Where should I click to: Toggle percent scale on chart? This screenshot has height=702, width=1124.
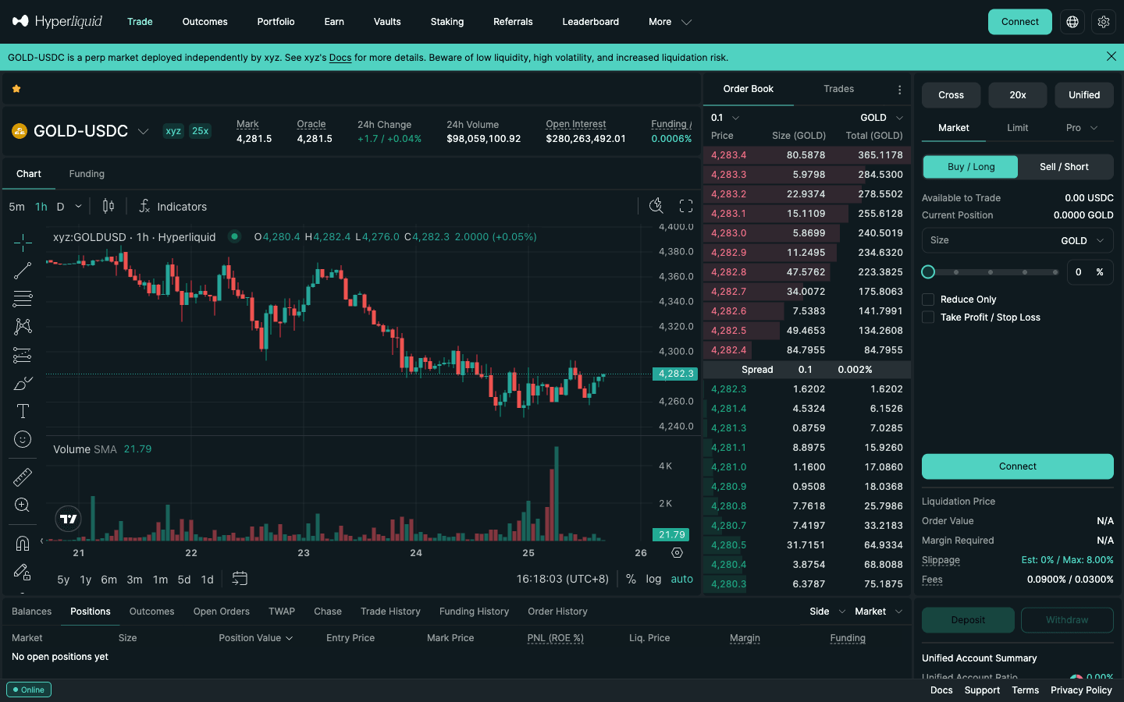point(631,579)
